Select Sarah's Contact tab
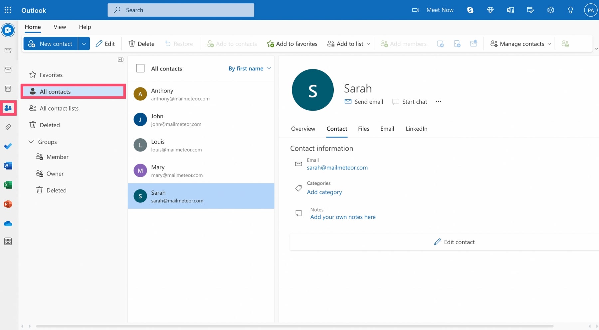Image resolution: width=599 pixels, height=330 pixels. [x=337, y=129]
